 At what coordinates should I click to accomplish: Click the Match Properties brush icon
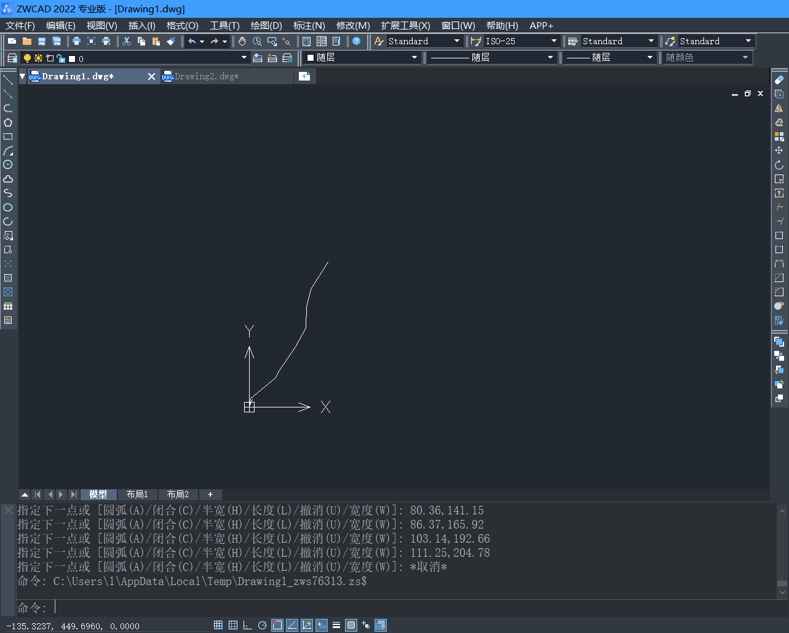click(x=171, y=41)
